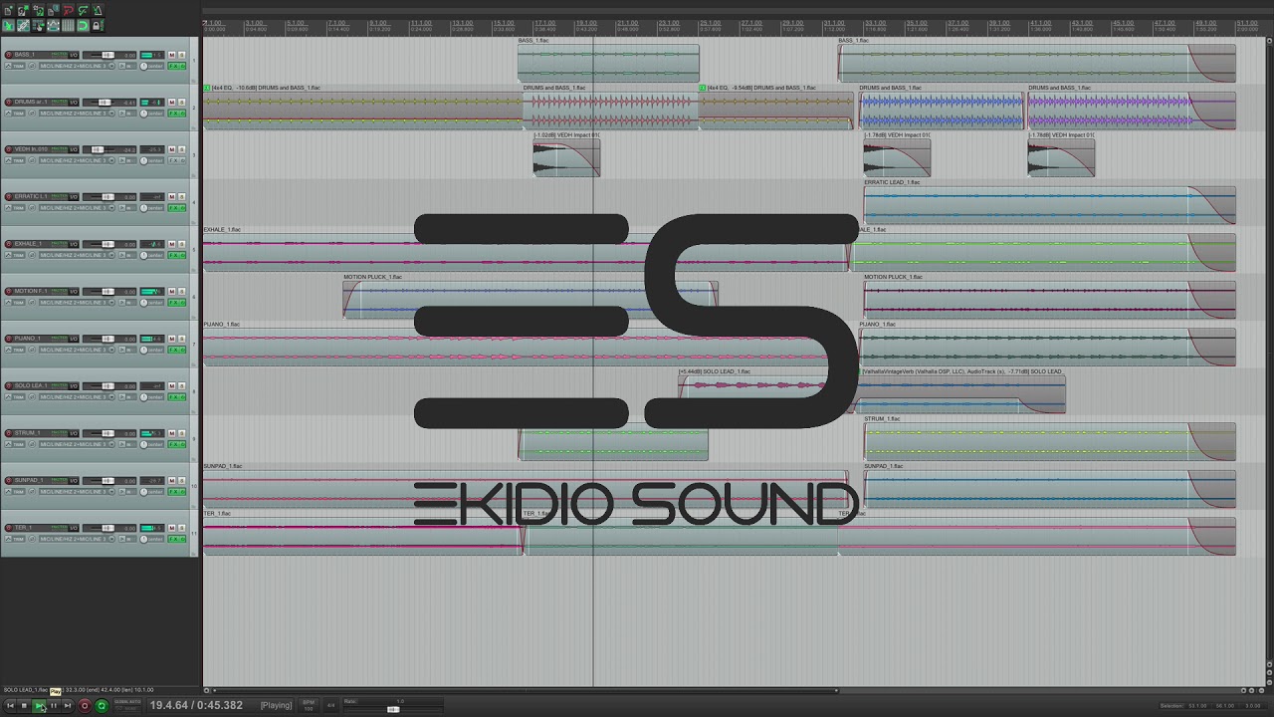1274x717 pixels.
Task: Click the TRIM envelope button on VEDH track
Action: (x=15, y=160)
